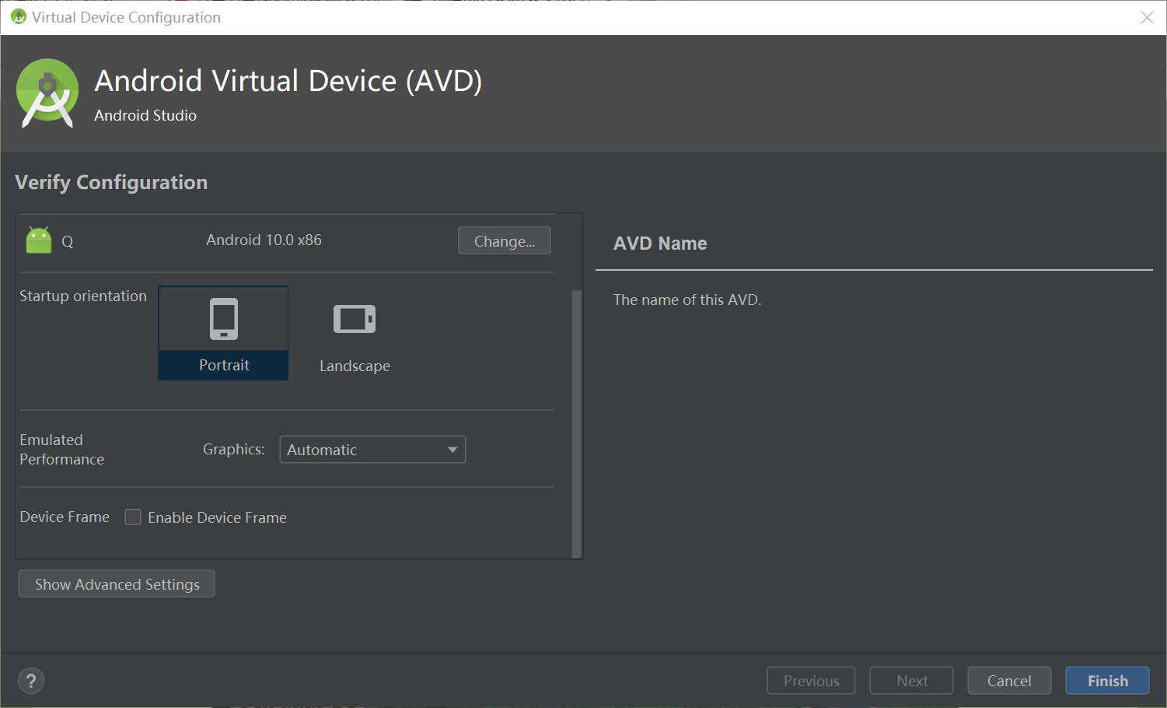The image size is (1167, 708).
Task: Click the Android Studio logo in header
Action: pyautogui.click(x=47, y=93)
